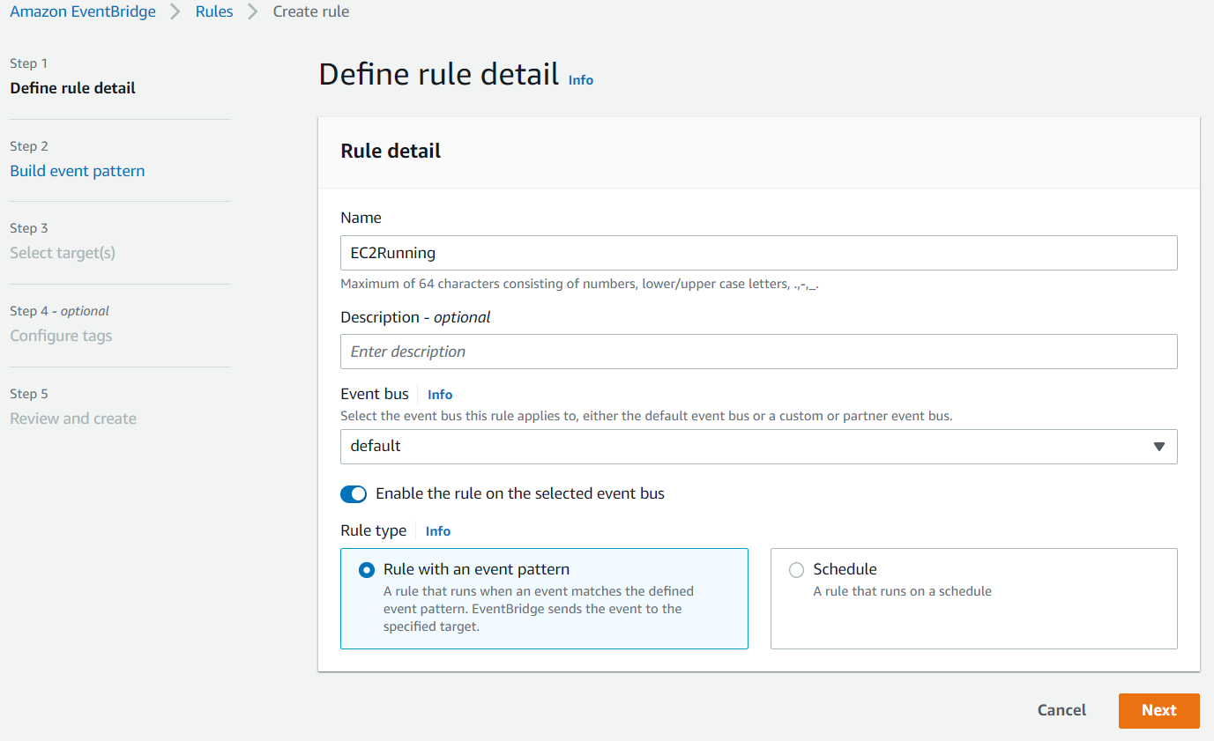Navigate to Rules breadcrumb link
This screenshot has height=741, width=1214.
(214, 12)
